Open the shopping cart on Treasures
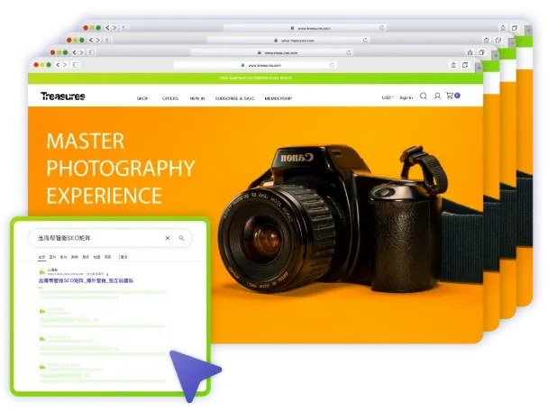The image size is (548, 412). pyautogui.click(x=452, y=96)
